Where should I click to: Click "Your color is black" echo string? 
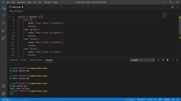coord(48,42)
